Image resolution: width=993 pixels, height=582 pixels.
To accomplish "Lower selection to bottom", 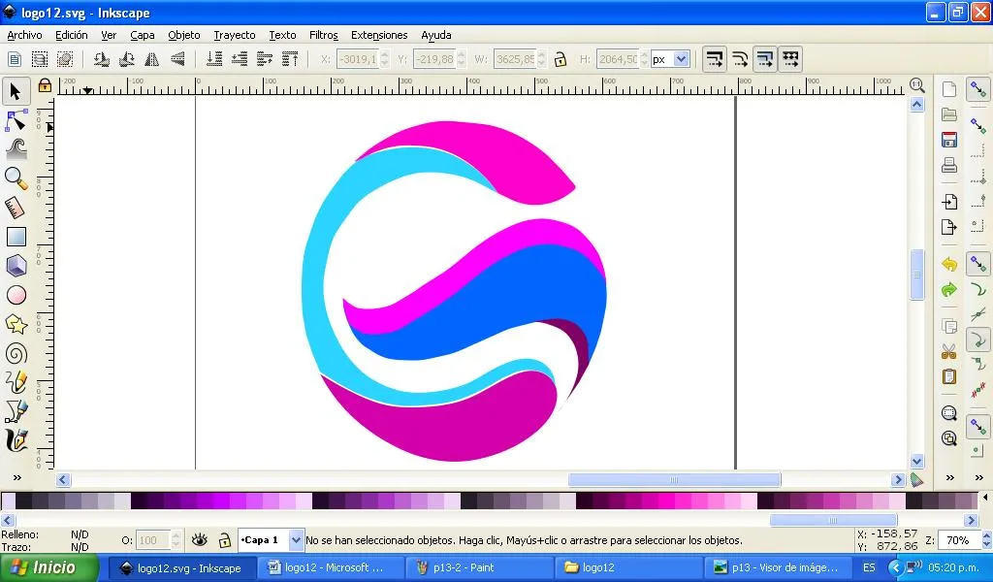I will (214, 59).
